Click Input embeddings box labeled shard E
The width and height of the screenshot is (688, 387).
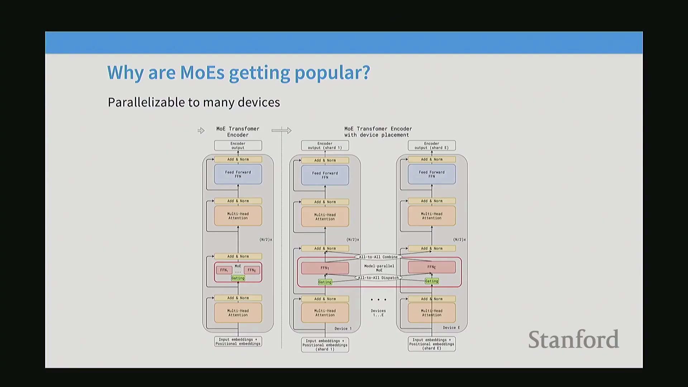[x=431, y=344]
